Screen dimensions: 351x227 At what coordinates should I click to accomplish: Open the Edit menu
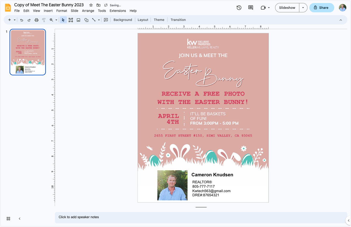[26, 11]
